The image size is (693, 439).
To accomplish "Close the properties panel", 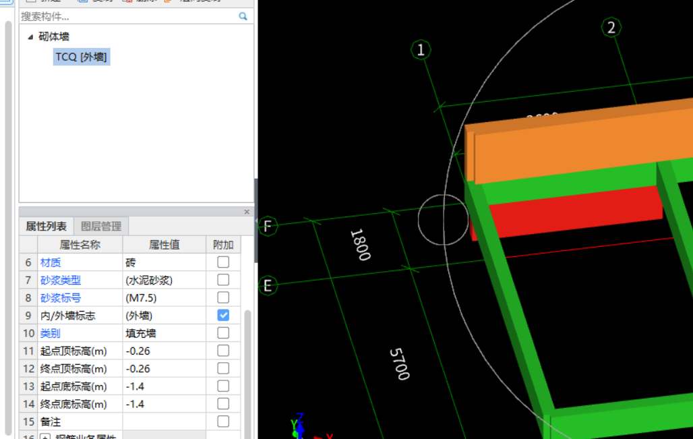I will 247,212.
